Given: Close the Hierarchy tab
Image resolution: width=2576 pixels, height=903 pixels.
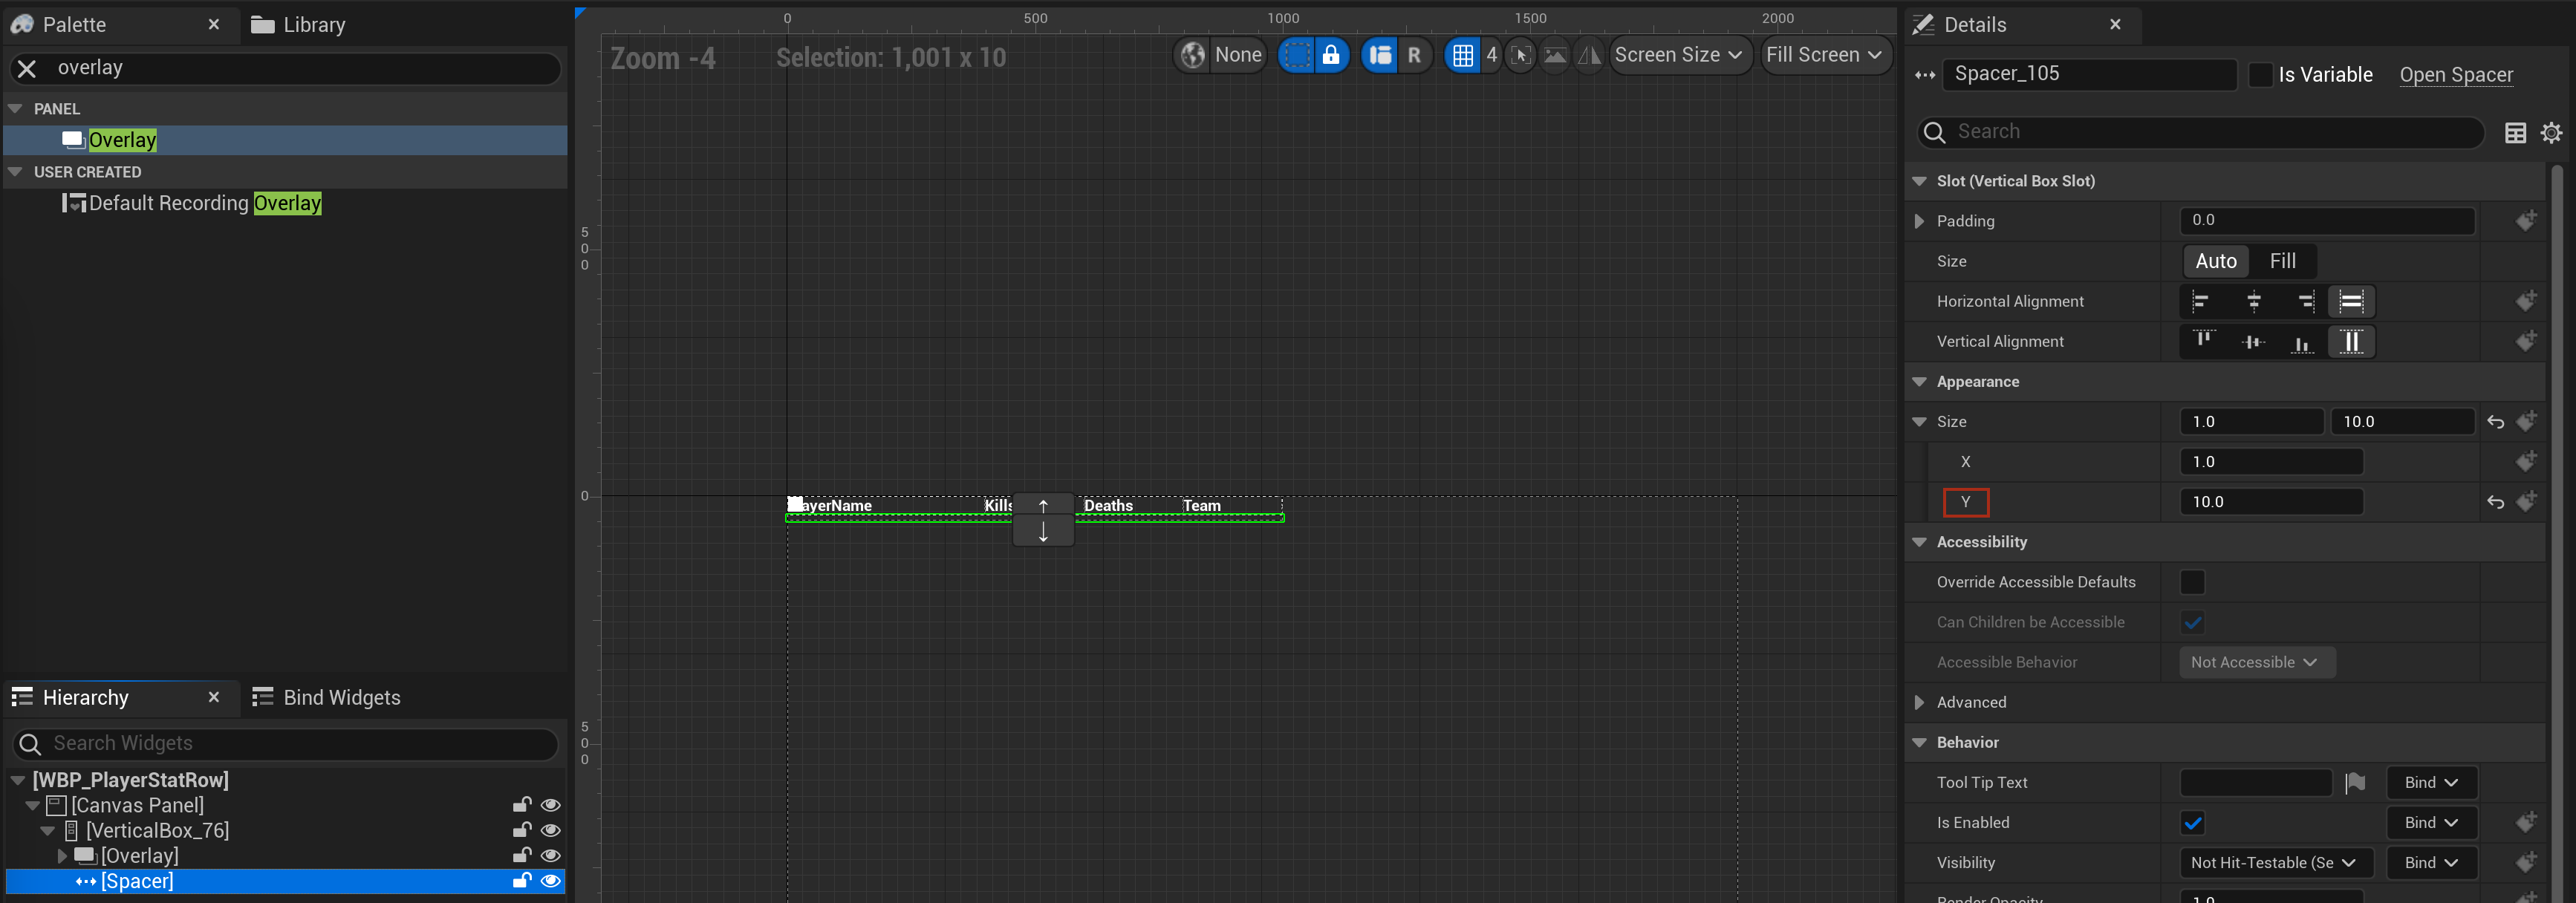Looking at the screenshot, I should [214, 697].
